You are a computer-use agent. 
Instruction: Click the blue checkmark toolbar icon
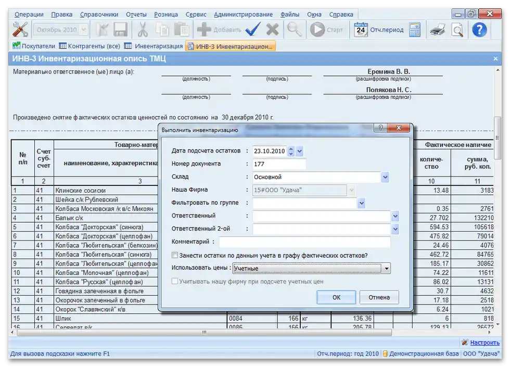253,30
